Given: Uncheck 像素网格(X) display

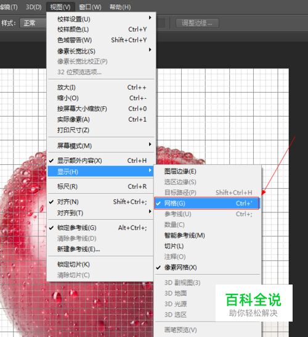Looking at the screenshot, I should 207,267.
